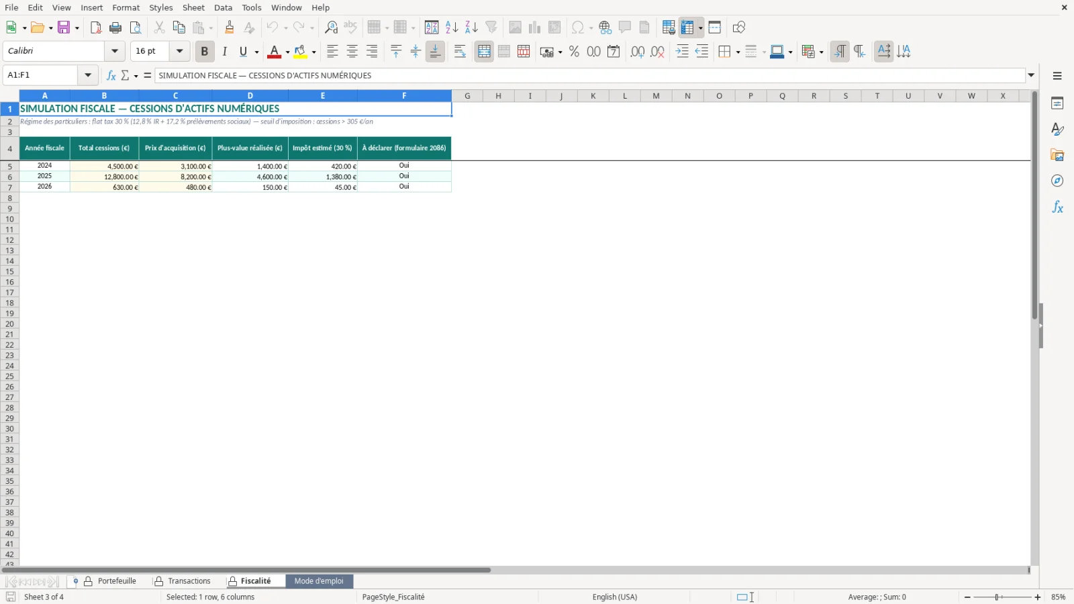The width and height of the screenshot is (1074, 604).
Task: Toggle underline formatting
Action: (x=243, y=52)
